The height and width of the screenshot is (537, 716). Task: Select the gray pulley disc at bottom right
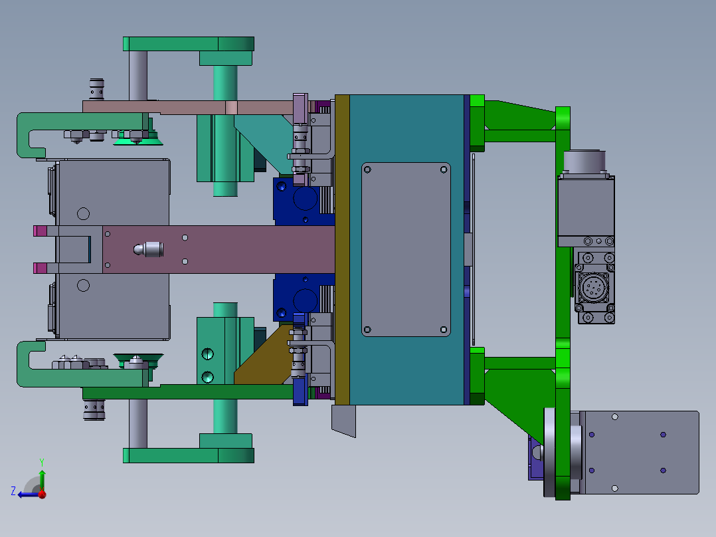[x=549, y=452]
